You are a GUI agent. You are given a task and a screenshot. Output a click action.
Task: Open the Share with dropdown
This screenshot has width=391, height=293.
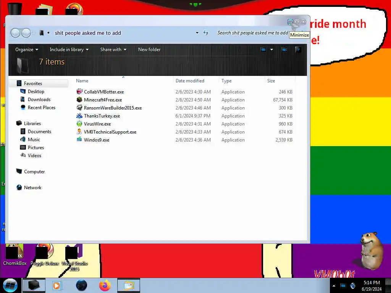click(x=113, y=50)
